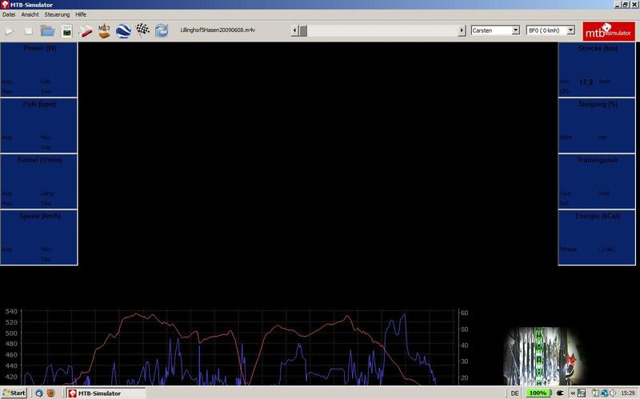Click the blue refresh sync icon
The image size is (640, 399).
pyautogui.click(x=162, y=30)
